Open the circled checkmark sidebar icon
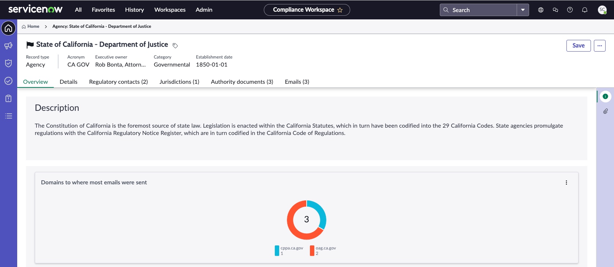This screenshot has width=614, height=267. coord(8,81)
